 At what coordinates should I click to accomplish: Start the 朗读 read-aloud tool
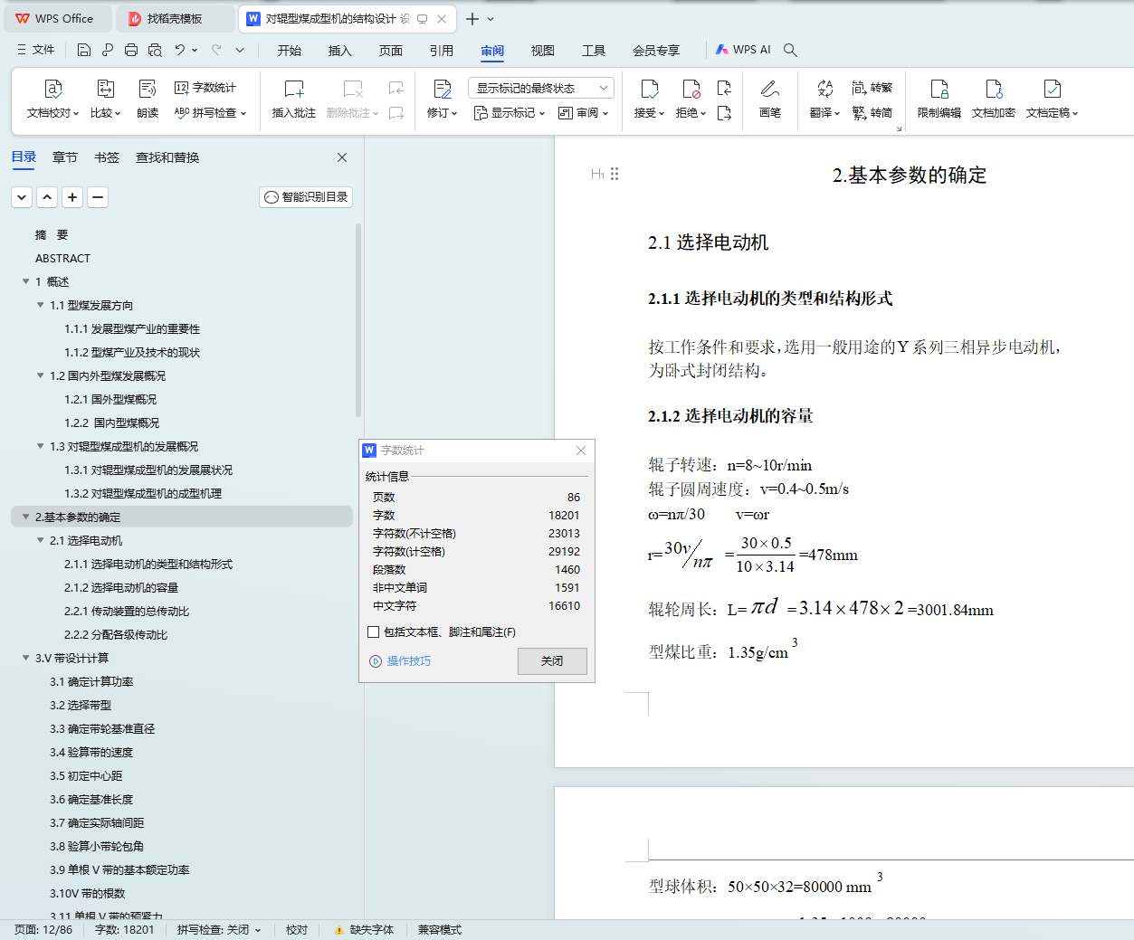click(148, 100)
